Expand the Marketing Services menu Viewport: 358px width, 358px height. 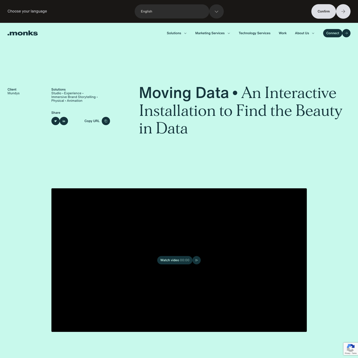[212, 33]
